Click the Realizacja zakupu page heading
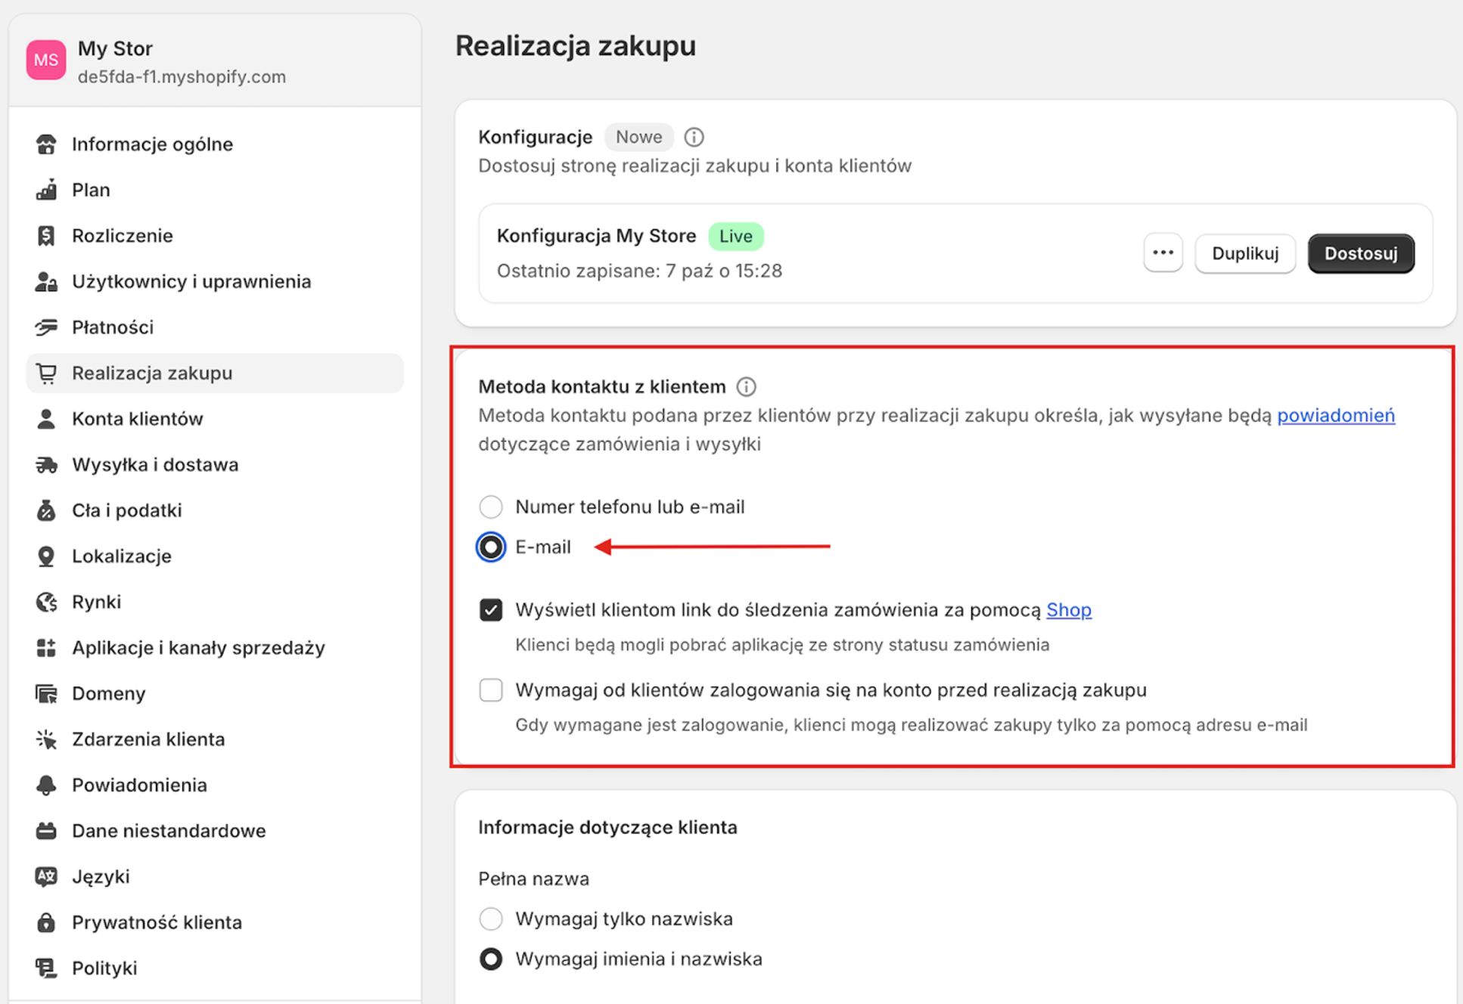Viewport: 1463px width, 1004px height. tap(575, 45)
